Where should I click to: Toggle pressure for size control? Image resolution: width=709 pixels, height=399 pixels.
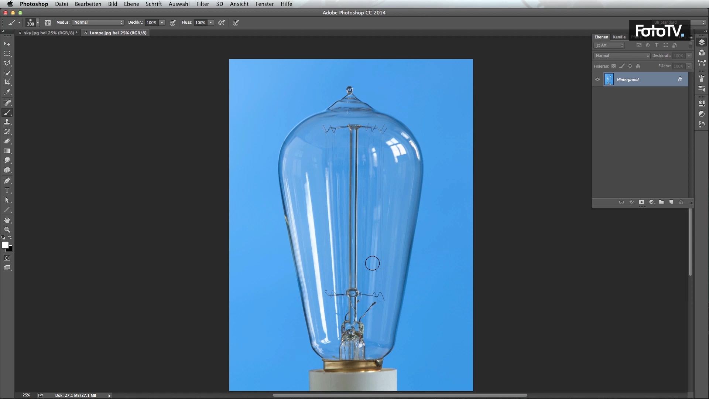click(236, 23)
